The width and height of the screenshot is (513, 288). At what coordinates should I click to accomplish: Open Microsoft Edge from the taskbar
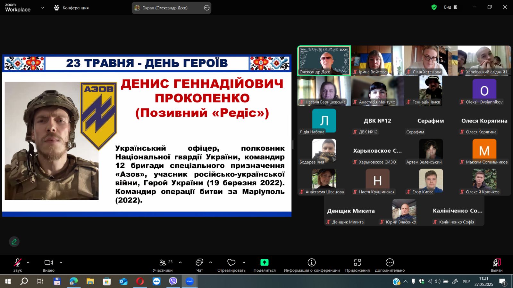(73, 281)
